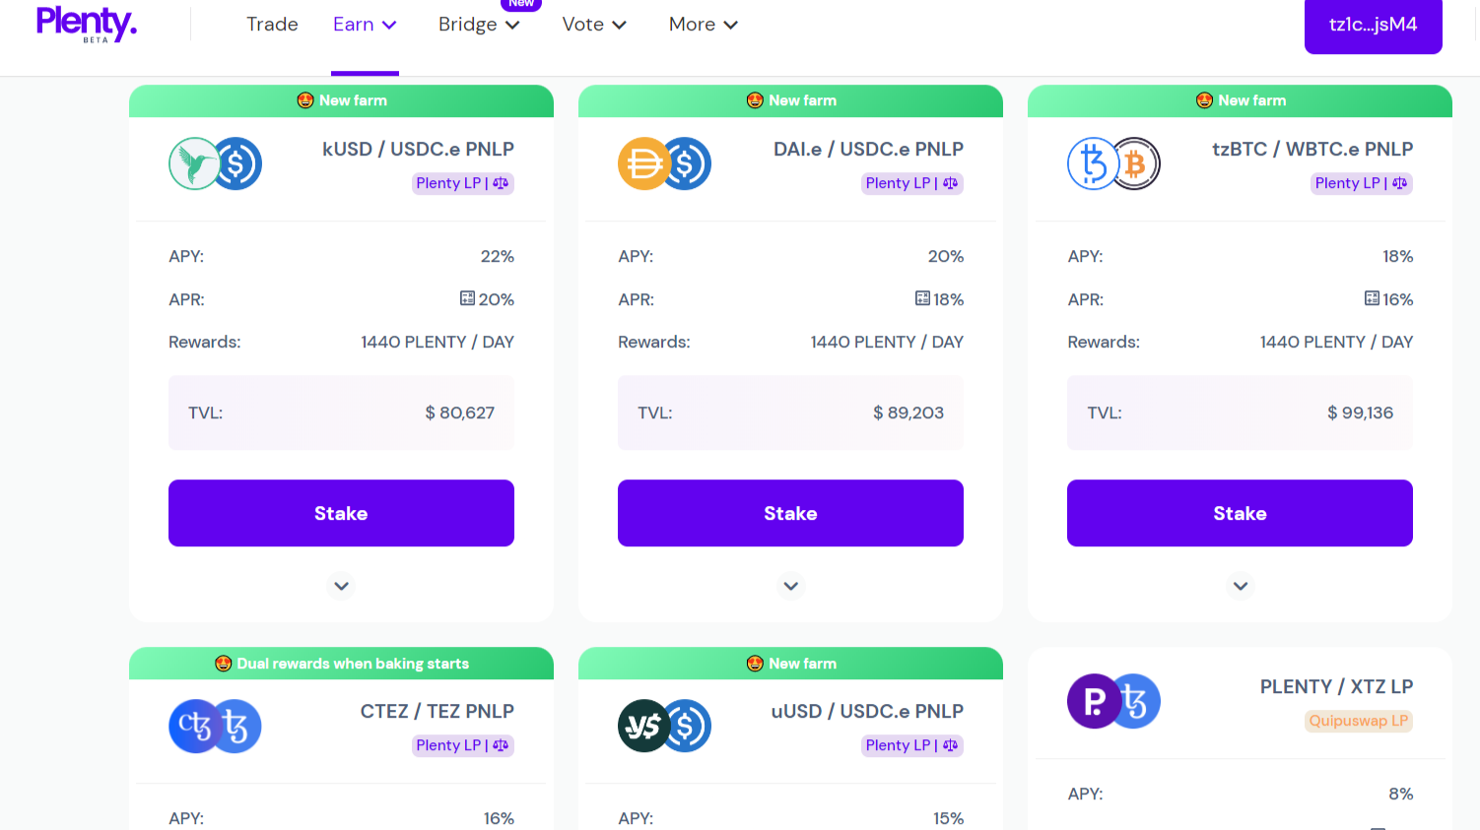The width and height of the screenshot is (1480, 830).
Task: Click the PLENTY/XTZ pair logo
Action: point(1113,701)
